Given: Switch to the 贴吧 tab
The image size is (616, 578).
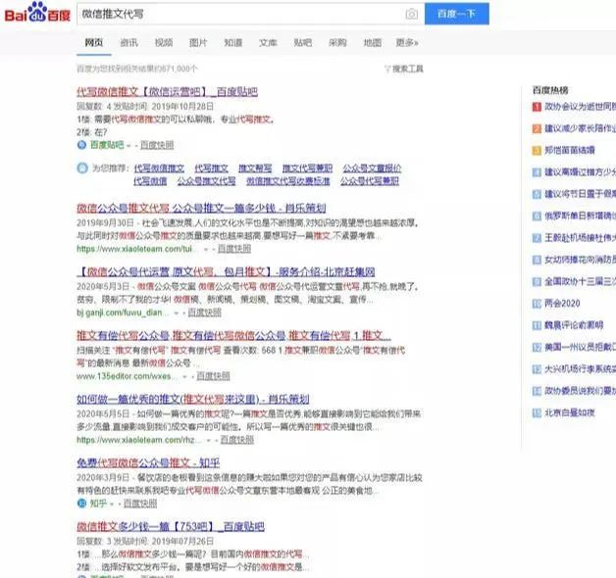Looking at the screenshot, I should 303,43.
